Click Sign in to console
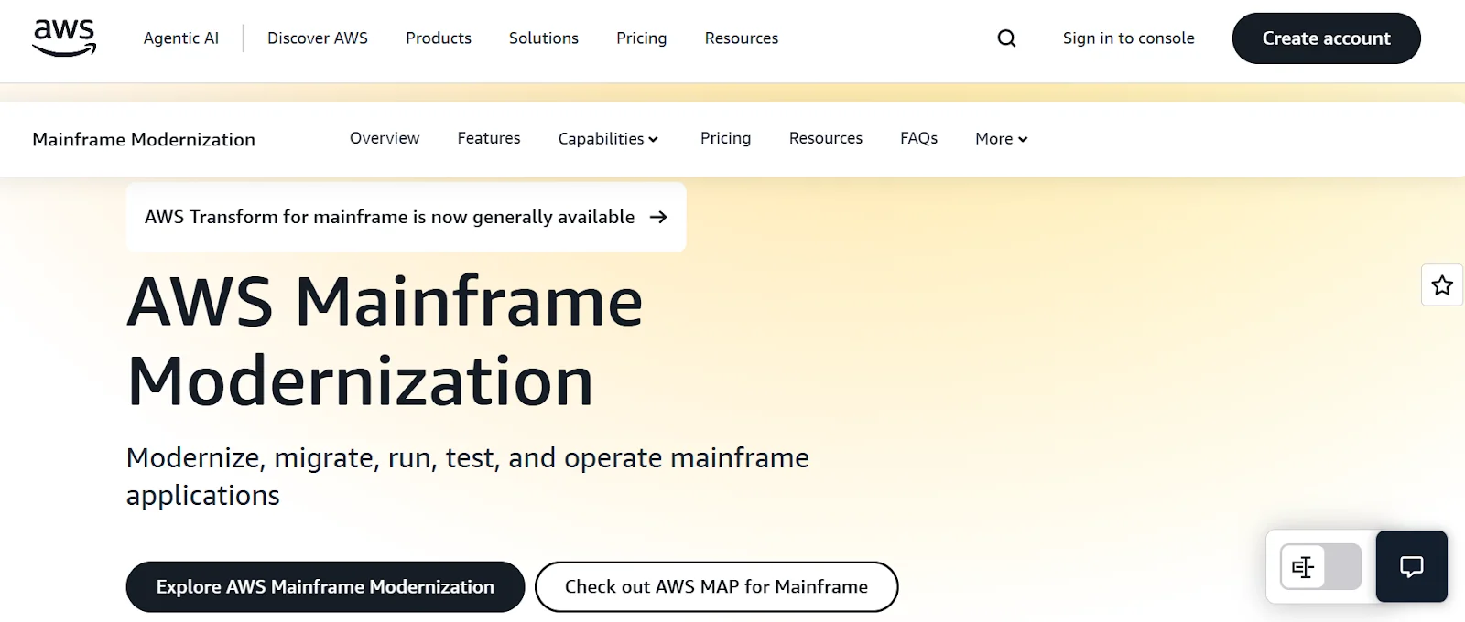Viewport: 1465px width, 622px height. 1129,38
